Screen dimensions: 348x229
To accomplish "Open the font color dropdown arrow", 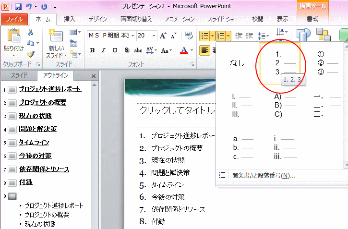I will coord(192,50).
